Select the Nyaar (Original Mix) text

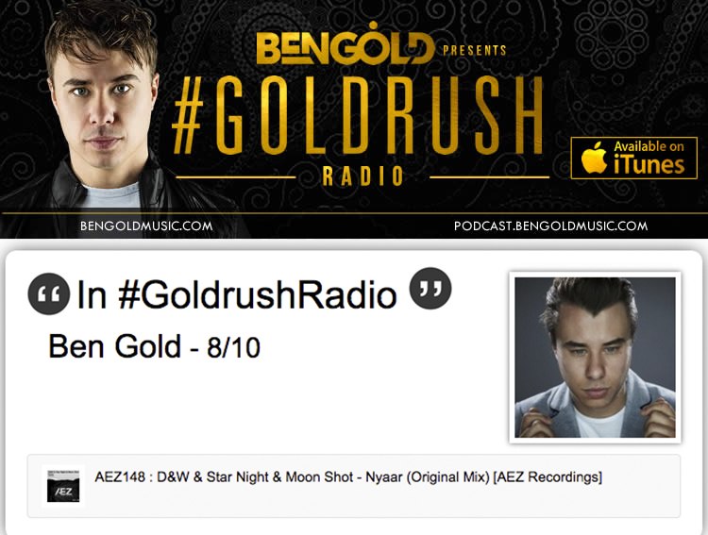coord(428,477)
